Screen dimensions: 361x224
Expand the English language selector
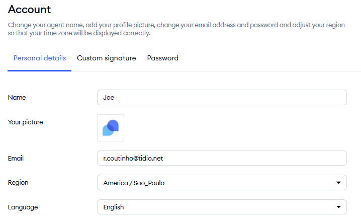[x=222, y=207]
